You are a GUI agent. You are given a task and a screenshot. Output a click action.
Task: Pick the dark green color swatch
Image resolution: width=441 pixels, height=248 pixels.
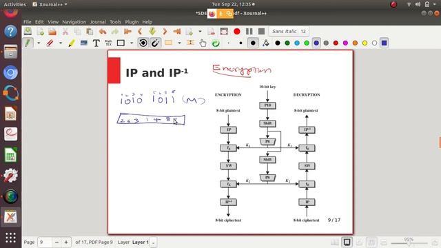[287, 43]
